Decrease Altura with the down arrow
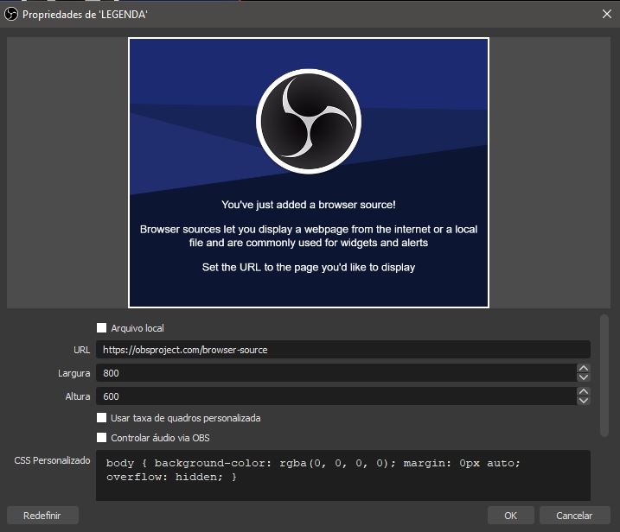 click(584, 401)
